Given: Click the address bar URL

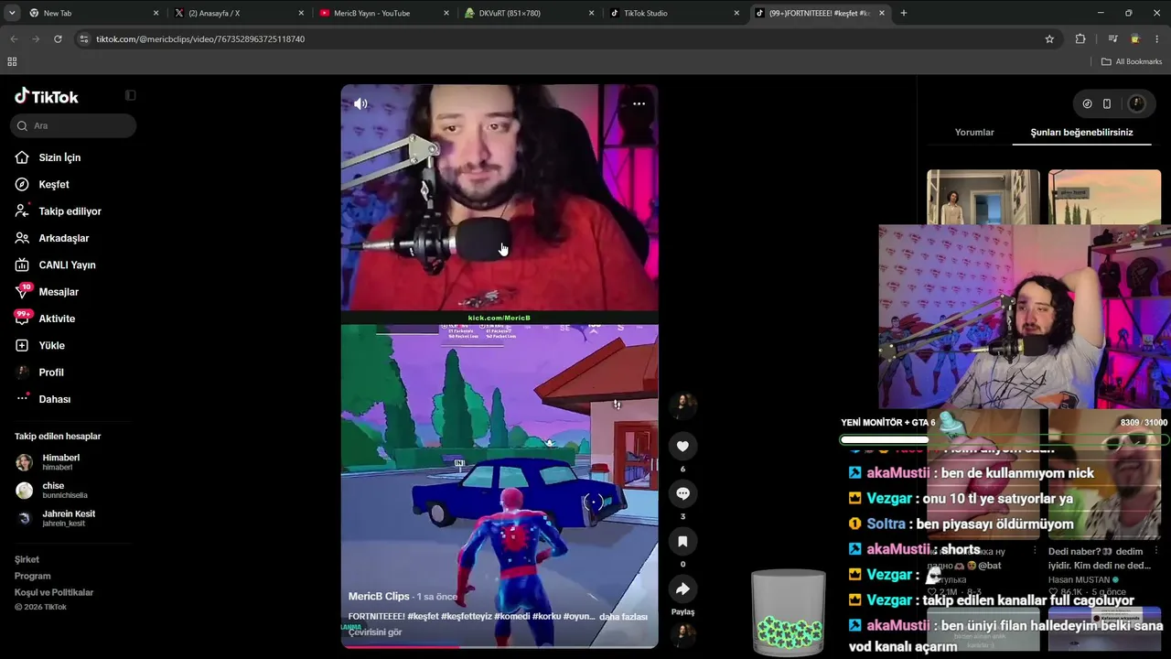Looking at the screenshot, I should click(200, 39).
